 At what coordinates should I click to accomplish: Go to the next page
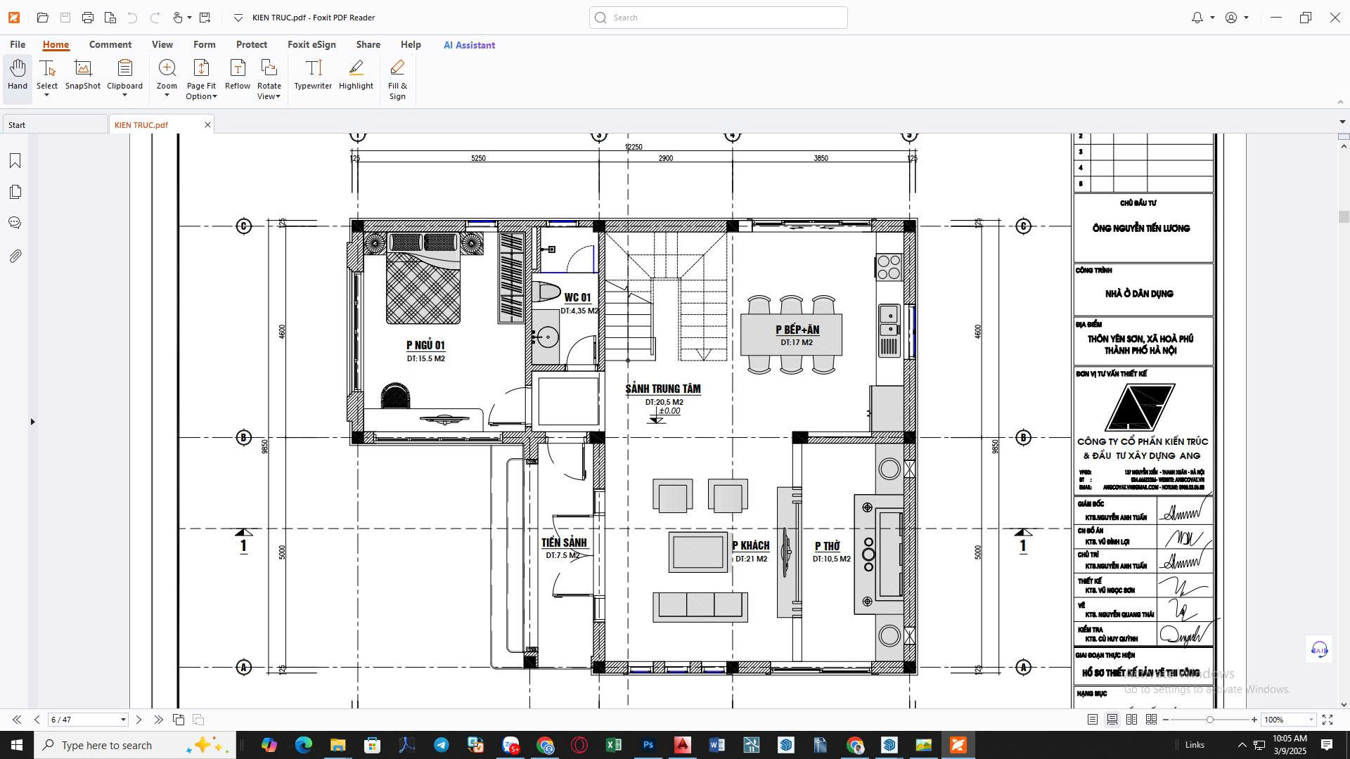coord(139,720)
